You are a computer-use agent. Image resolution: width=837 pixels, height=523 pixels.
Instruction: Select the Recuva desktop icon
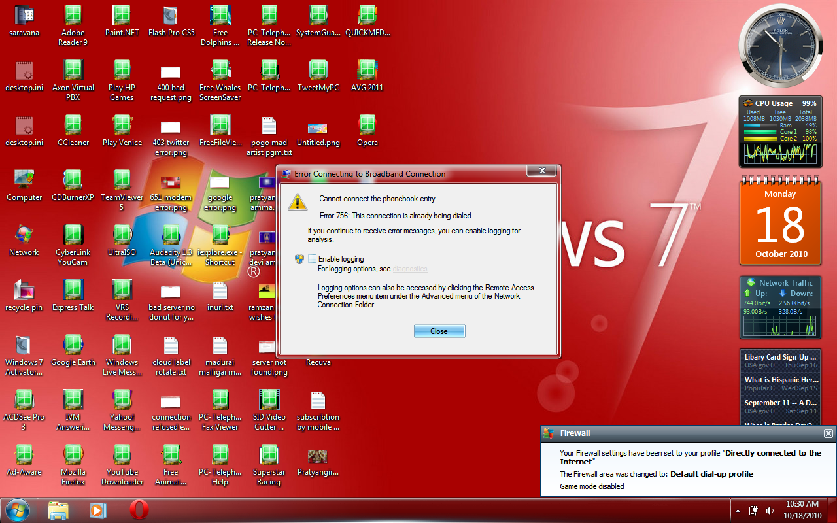tap(318, 362)
